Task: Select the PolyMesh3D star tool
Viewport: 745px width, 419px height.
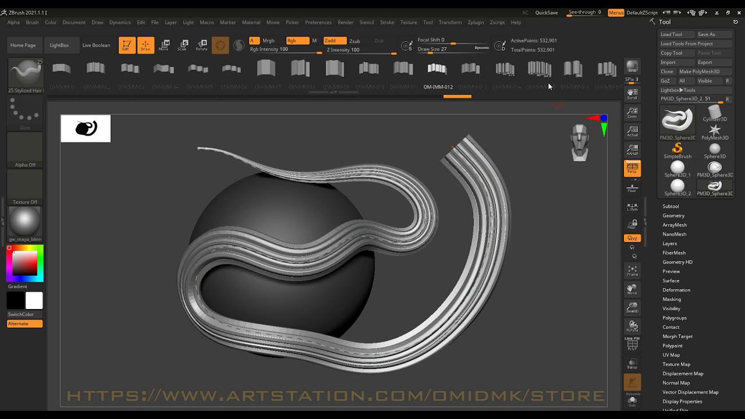Action: (715, 133)
